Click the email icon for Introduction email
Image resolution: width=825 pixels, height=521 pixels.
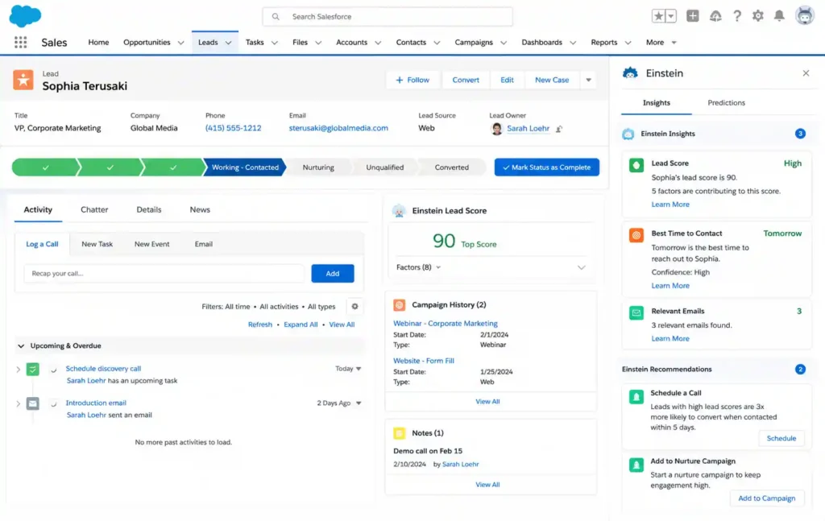[32, 403]
